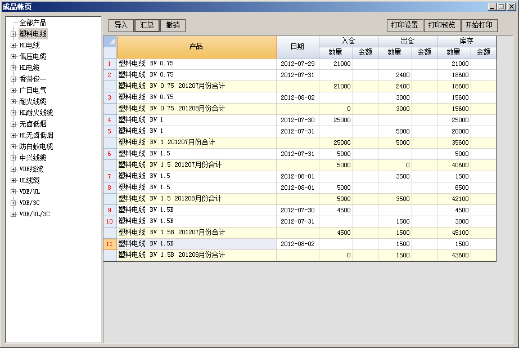The width and height of the screenshot is (519, 348).
Task: Expand the 耐火线缆 tree node
Action: pyautogui.click(x=13, y=102)
